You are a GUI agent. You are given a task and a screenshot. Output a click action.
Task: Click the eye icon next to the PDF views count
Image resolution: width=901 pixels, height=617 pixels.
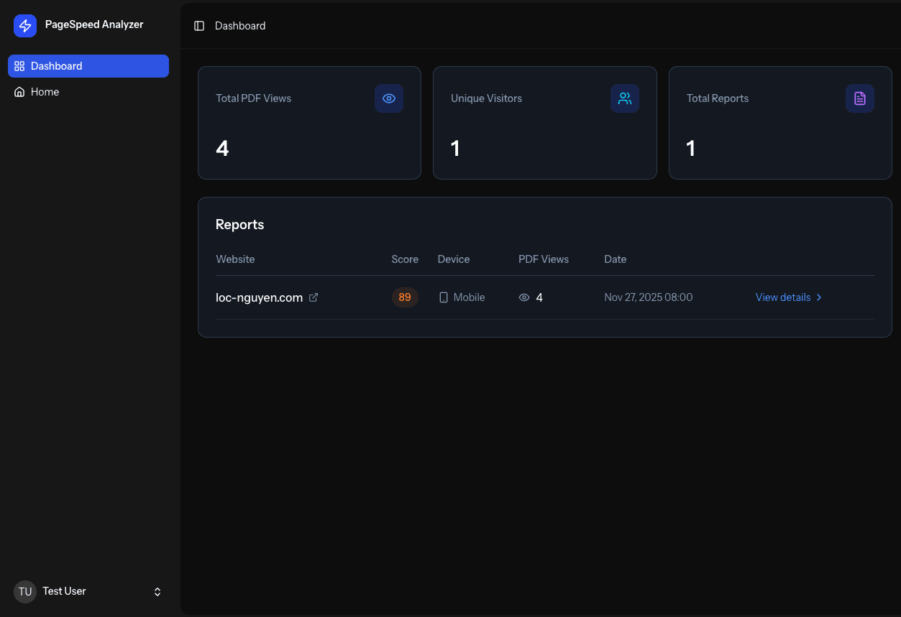point(524,297)
